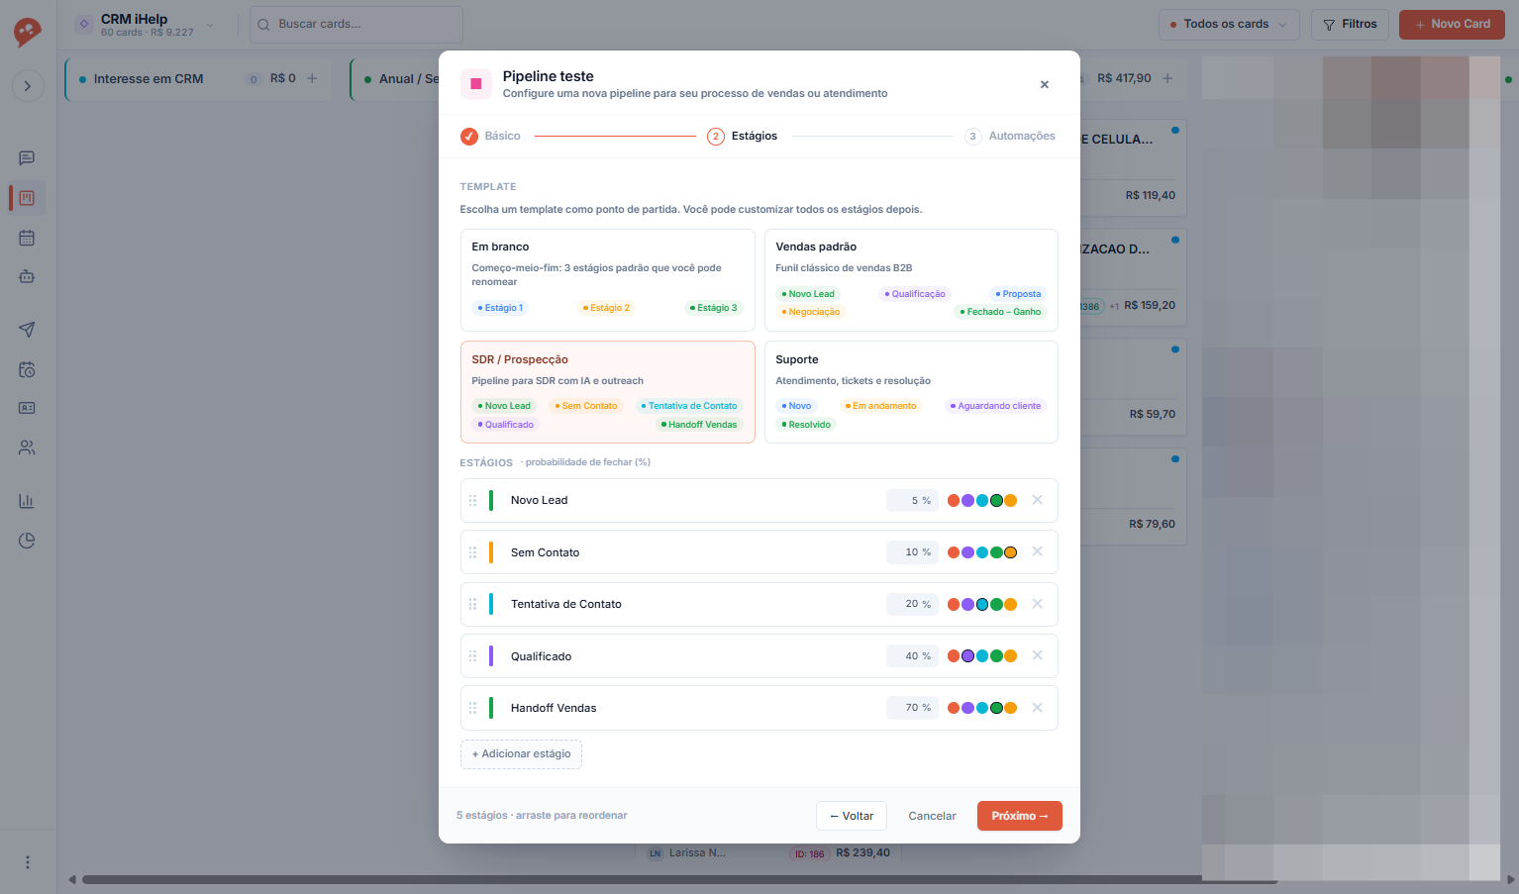Image resolution: width=1519 pixels, height=894 pixels.
Task: Open the Filtros button
Action: pos(1350,25)
